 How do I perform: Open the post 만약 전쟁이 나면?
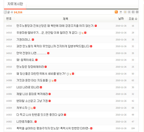(31, 53)
